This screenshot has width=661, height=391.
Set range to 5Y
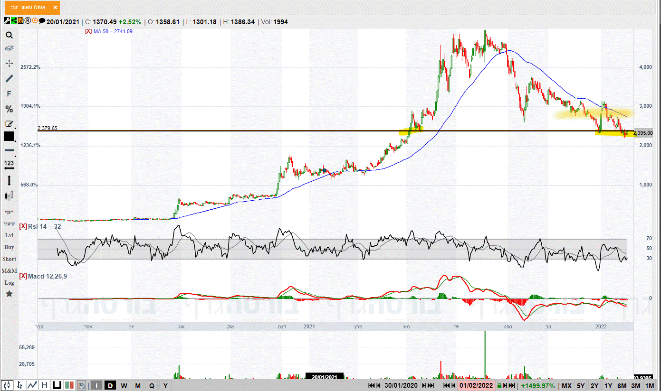pyautogui.click(x=581, y=385)
